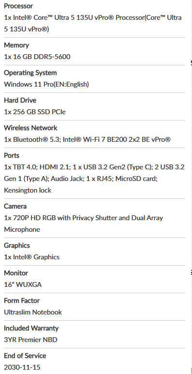Select the Memory heading
This screenshot has height=374, width=192.
tap(16, 45)
